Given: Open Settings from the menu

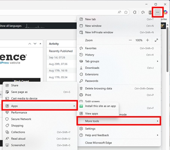Looking at the screenshot, I should tap(119, 129).
